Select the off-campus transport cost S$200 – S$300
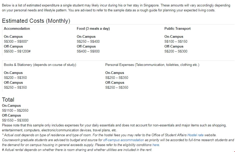Image resolution: width=235 pixels, height=152 pixels. [176, 51]
